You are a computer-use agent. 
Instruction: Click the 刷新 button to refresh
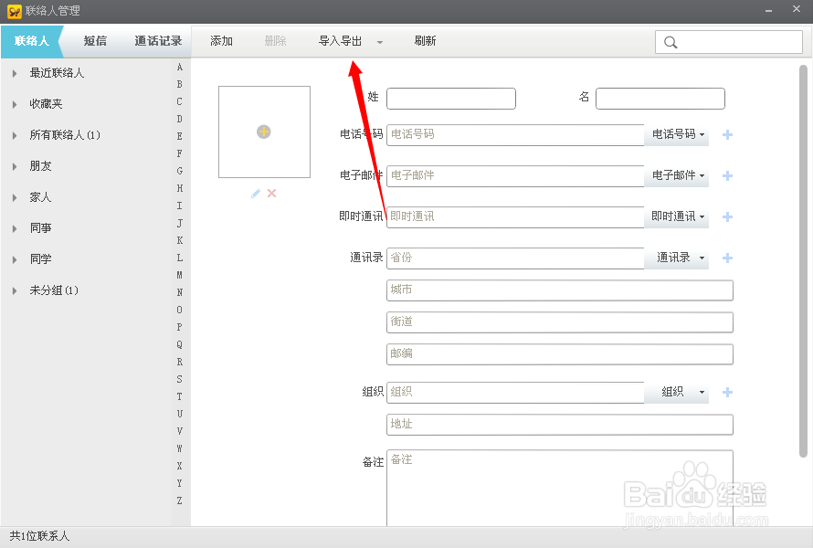click(x=424, y=41)
